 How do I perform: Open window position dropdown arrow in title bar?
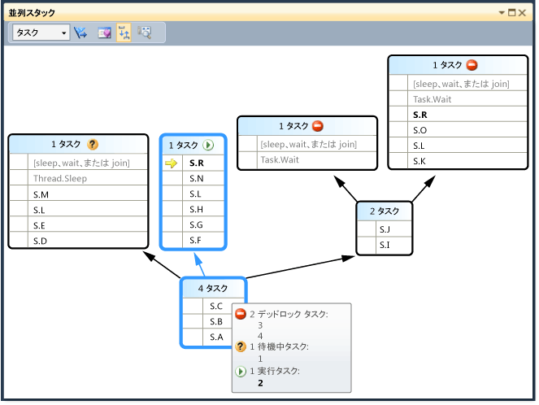click(502, 13)
